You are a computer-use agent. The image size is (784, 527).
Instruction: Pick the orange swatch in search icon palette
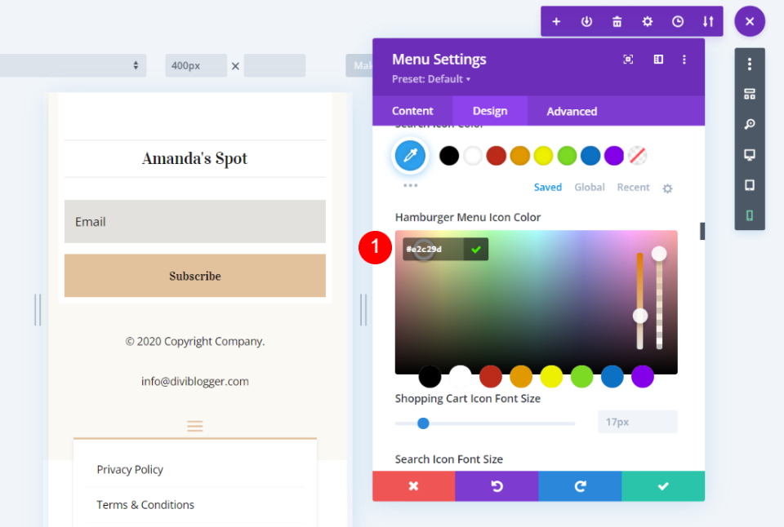point(519,155)
